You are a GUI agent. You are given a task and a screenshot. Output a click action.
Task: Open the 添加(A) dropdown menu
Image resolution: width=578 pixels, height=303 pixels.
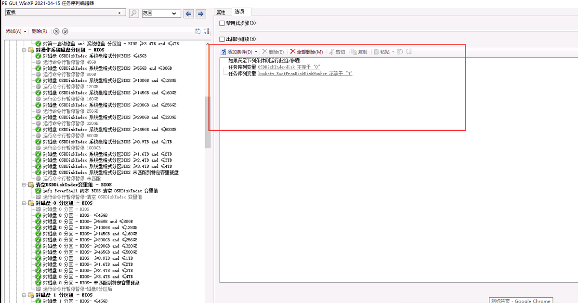click(16, 31)
